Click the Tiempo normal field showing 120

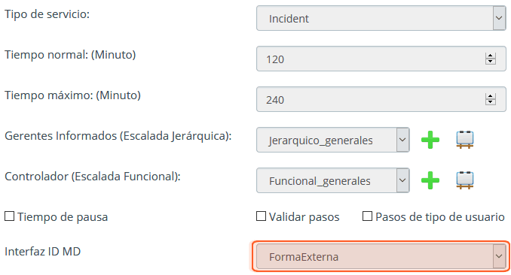click(x=381, y=59)
